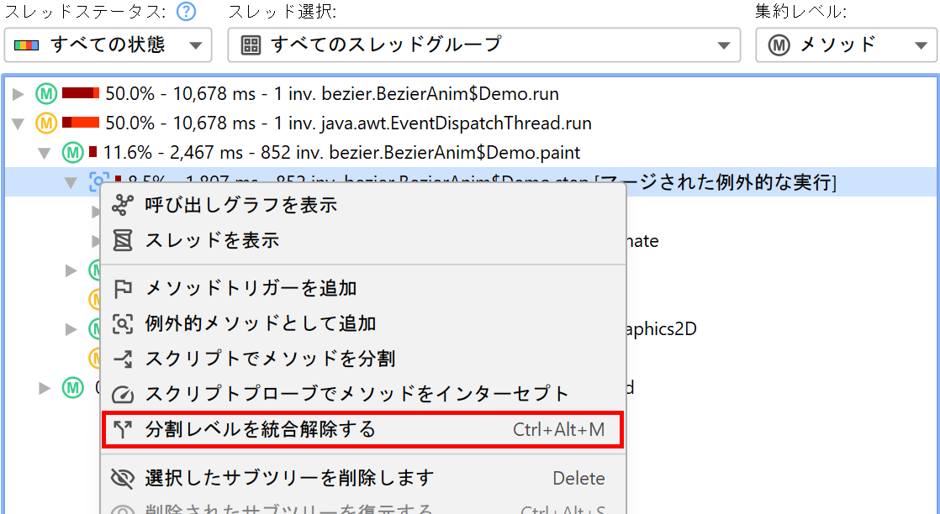Select the bezier.BezierAnim$Demo.paint row

[341, 153]
